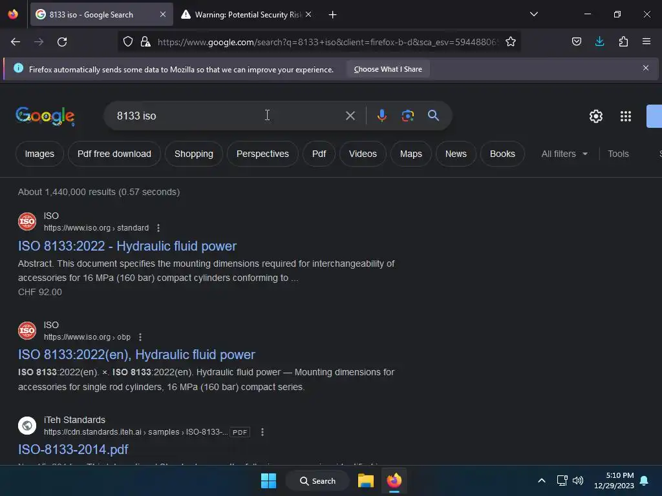
Task: Filter results by Videos
Action: point(363,154)
